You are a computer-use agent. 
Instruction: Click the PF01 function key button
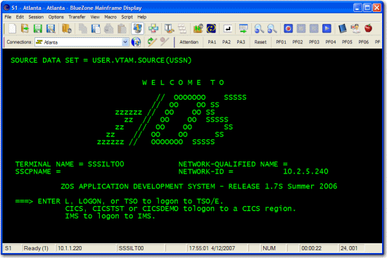tap(281, 42)
